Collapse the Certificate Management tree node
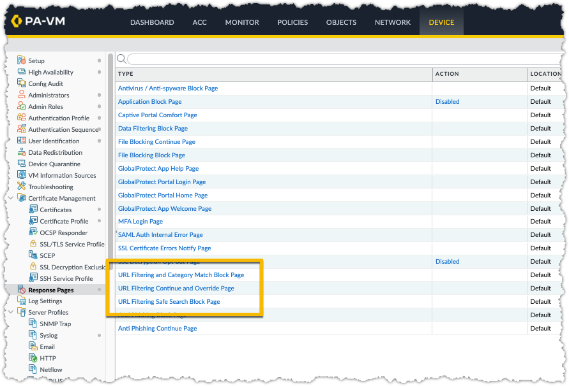569x386 pixels. (11, 198)
